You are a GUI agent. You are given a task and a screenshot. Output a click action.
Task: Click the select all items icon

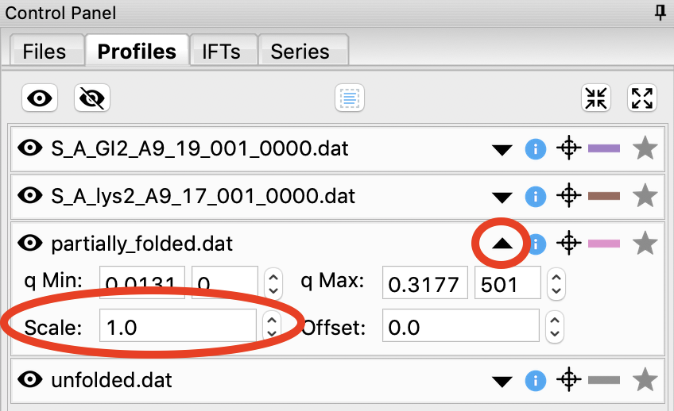point(349,98)
